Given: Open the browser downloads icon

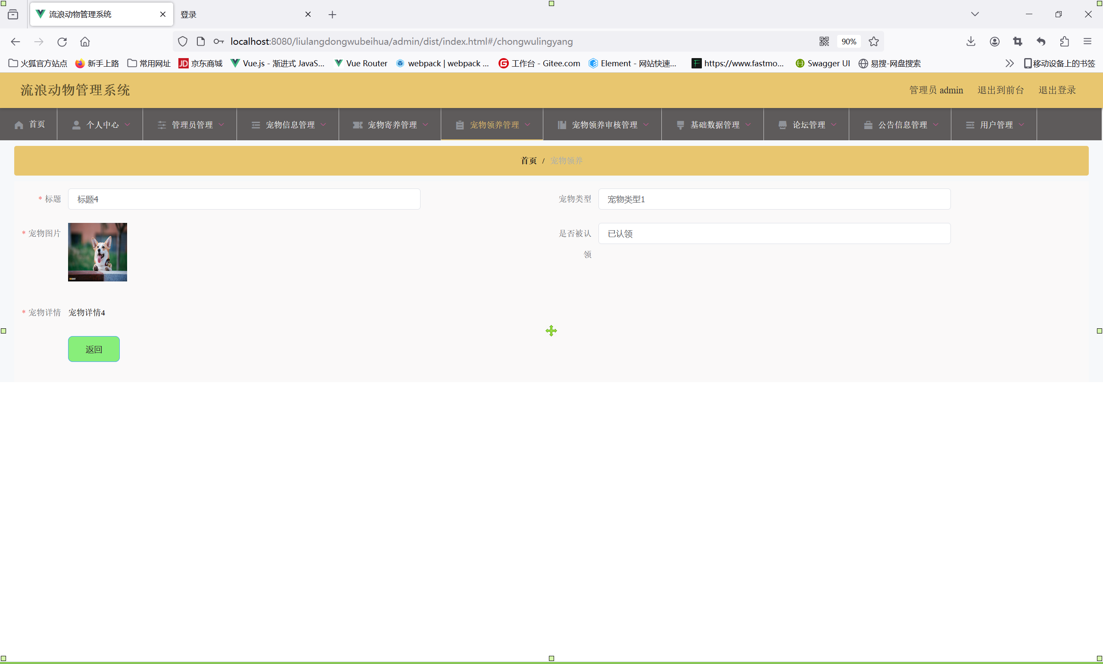Looking at the screenshot, I should tap(970, 42).
